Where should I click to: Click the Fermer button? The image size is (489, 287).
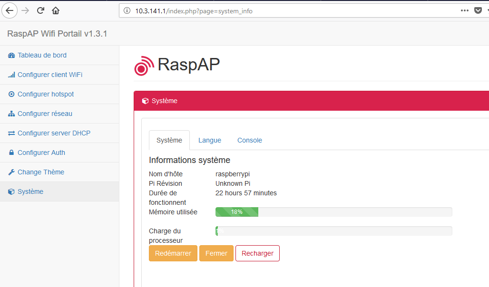(x=216, y=253)
